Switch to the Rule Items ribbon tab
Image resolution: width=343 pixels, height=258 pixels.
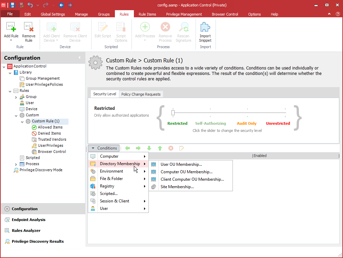pyautogui.click(x=147, y=14)
